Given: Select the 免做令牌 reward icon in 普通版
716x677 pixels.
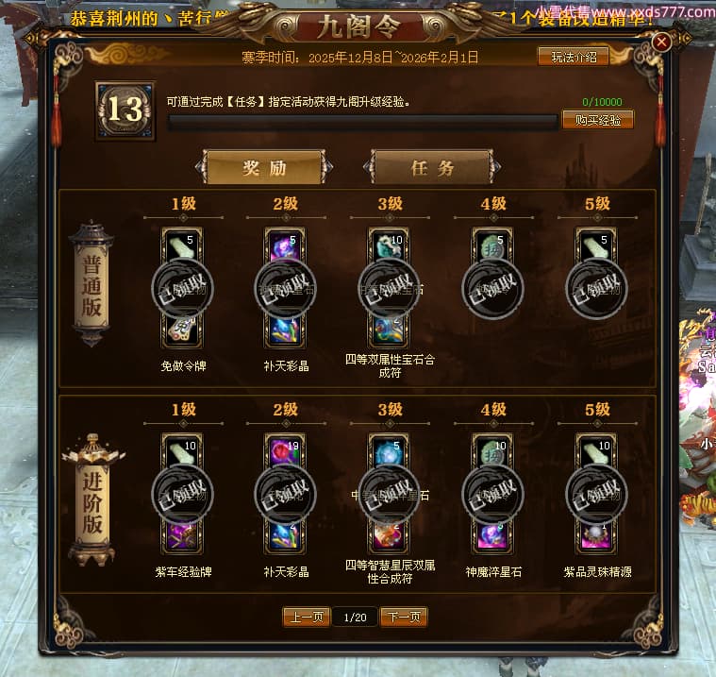Looking at the screenshot, I should tap(182, 330).
